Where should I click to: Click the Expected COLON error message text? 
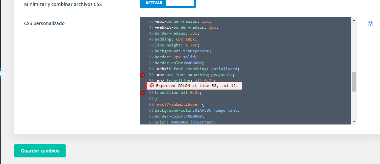click(x=198, y=86)
